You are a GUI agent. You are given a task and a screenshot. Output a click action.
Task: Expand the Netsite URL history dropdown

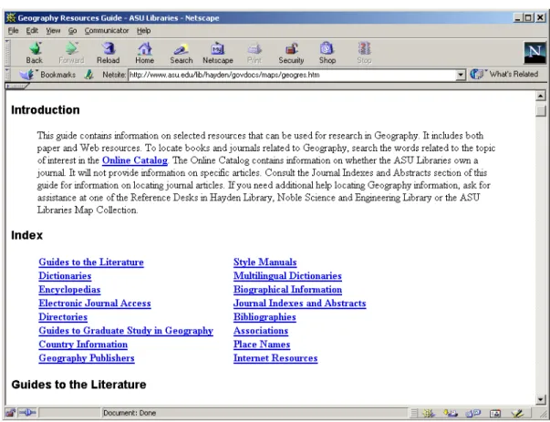(461, 75)
